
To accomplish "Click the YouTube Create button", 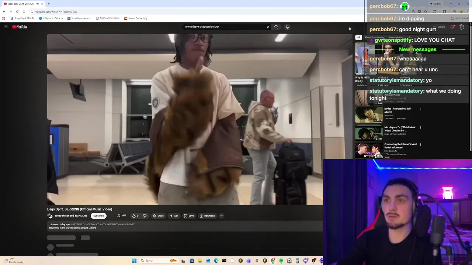I will (440, 27).
